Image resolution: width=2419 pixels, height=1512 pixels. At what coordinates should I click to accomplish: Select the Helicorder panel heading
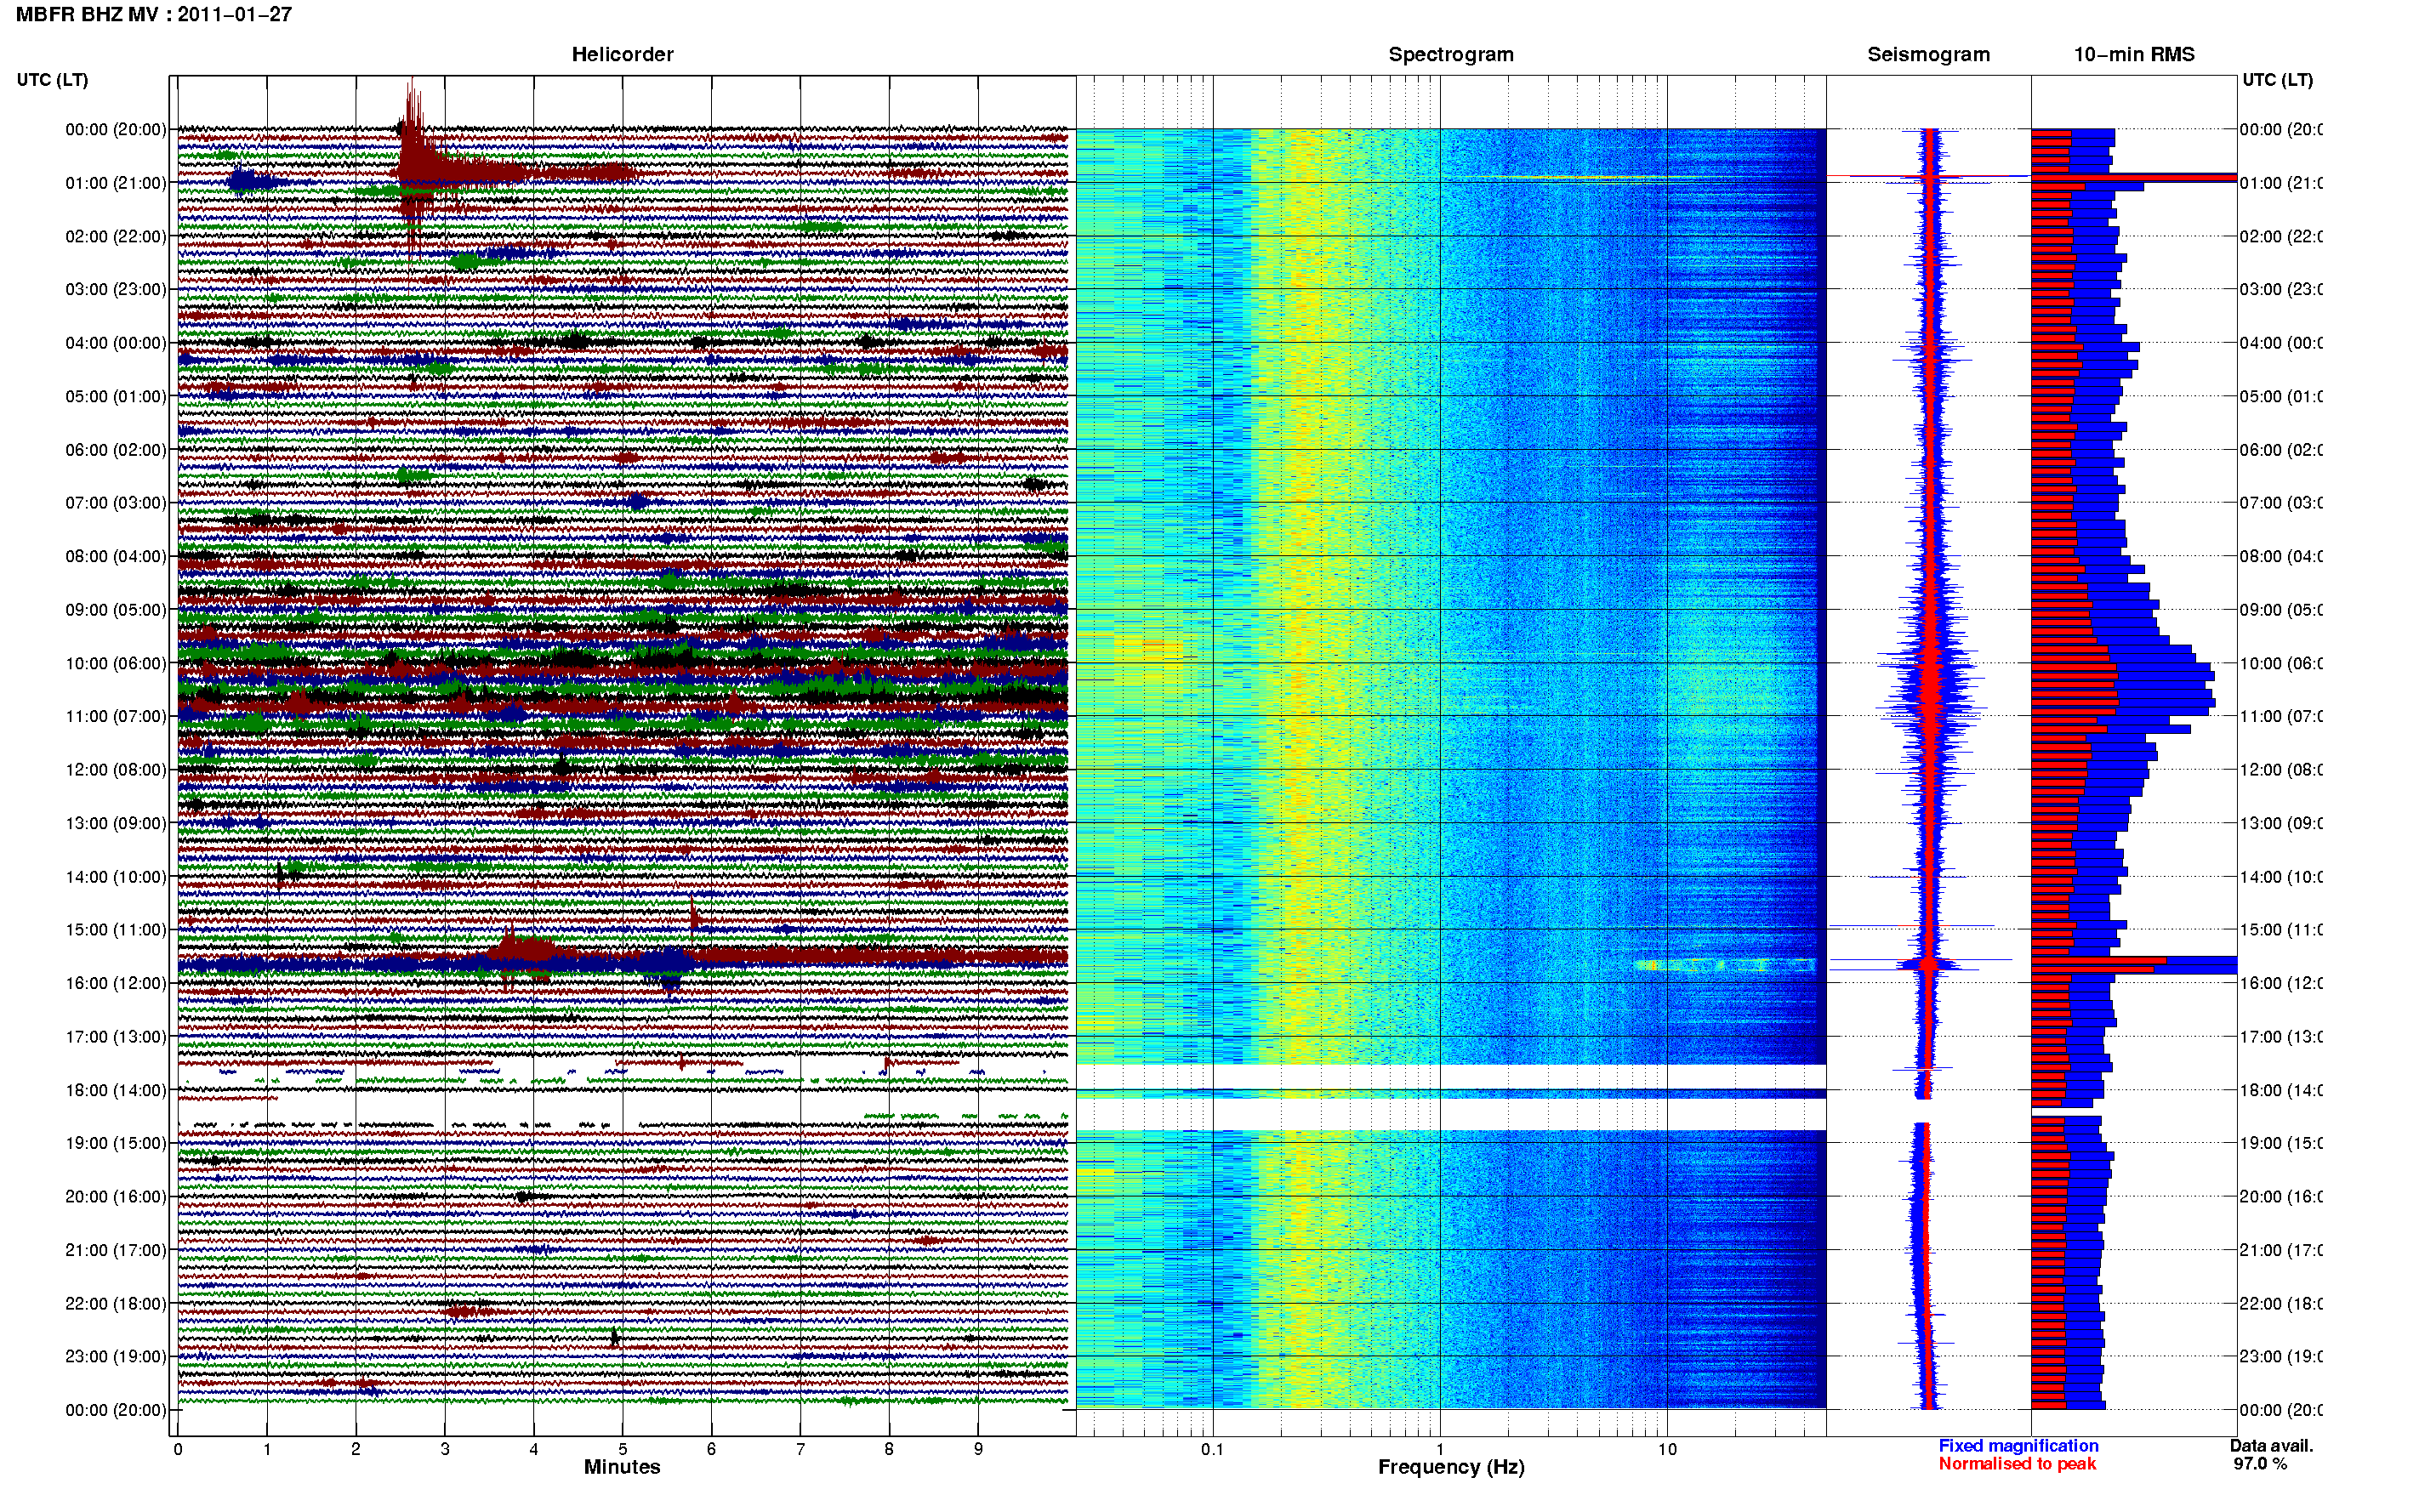(622, 54)
